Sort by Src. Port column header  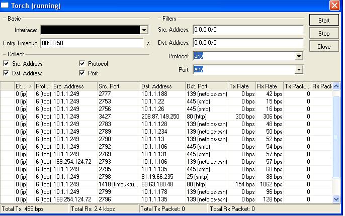pyautogui.click(x=119, y=86)
